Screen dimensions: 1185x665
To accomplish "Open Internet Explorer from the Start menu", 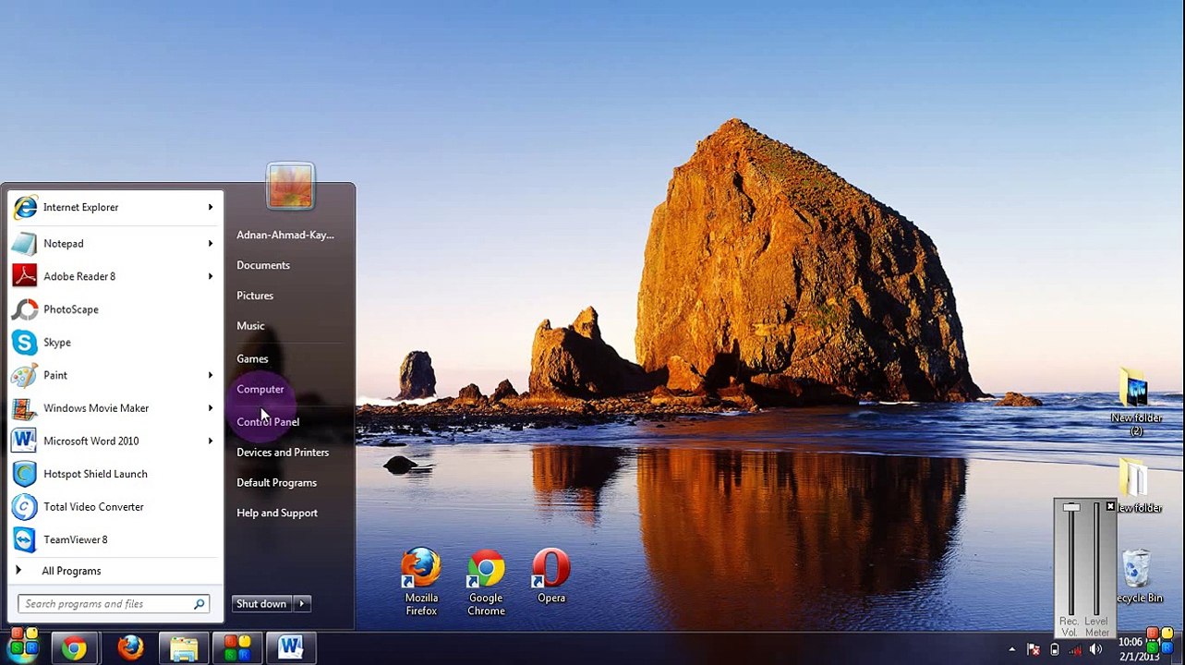I will tap(115, 207).
